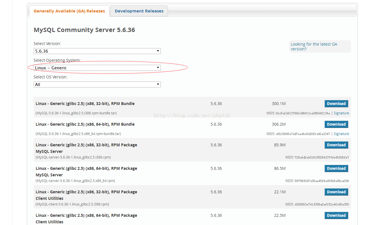379x225 pixels.
Task: Click the 'MySQL Community Server 5.6.36' heading
Action: point(84,30)
